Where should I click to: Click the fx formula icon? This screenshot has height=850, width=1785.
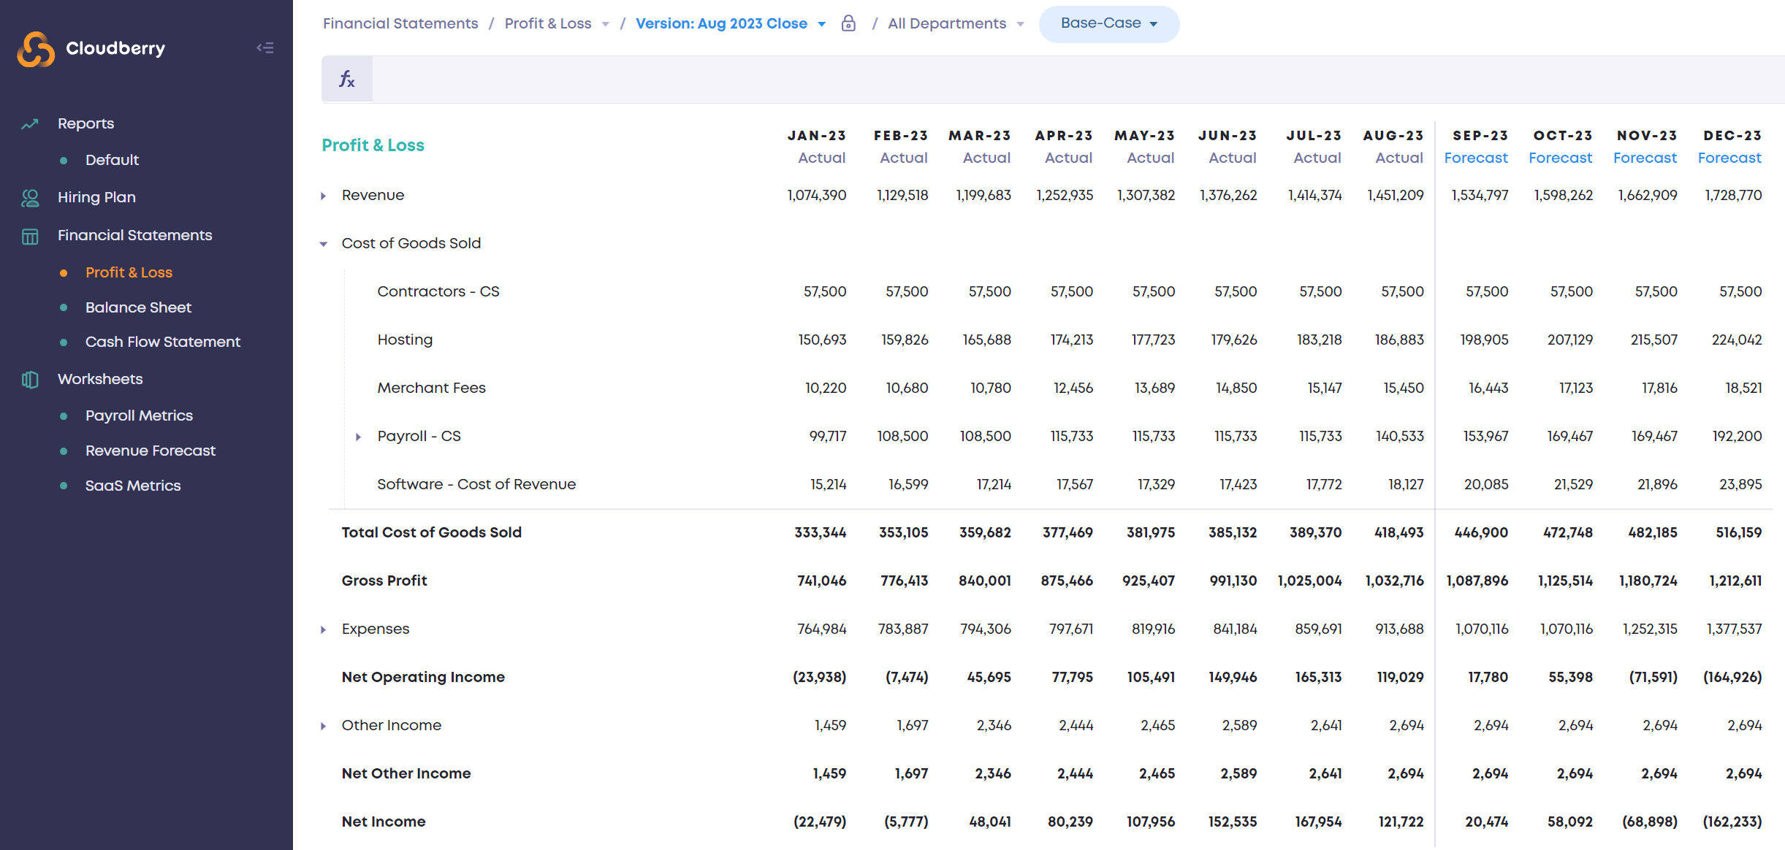[347, 79]
